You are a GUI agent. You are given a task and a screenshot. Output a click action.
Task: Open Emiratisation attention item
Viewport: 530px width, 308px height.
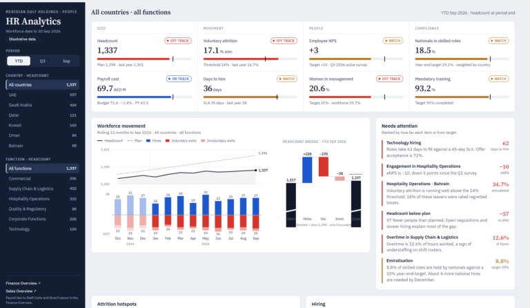[445, 271]
